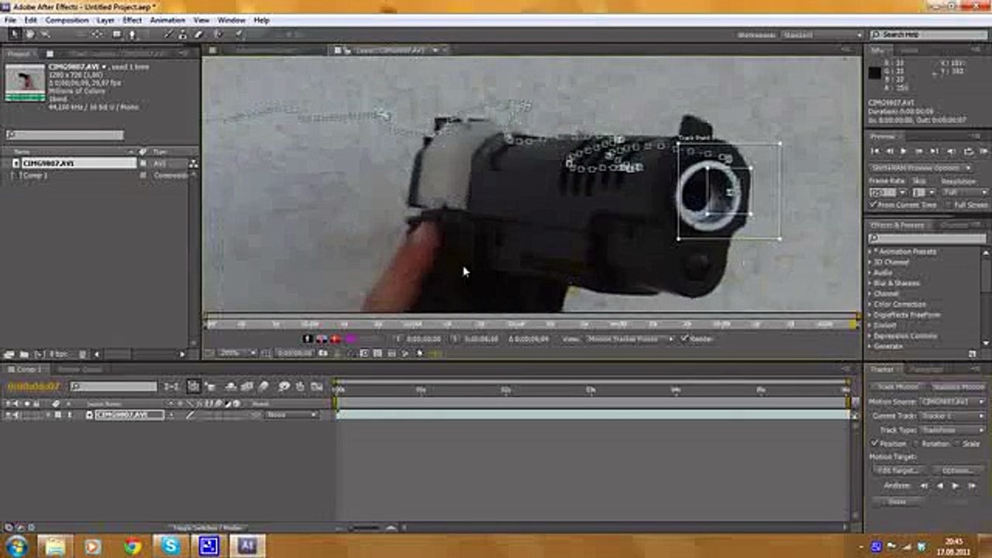Click Play in the Preview panel
992x558 pixels.
point(903,151)
